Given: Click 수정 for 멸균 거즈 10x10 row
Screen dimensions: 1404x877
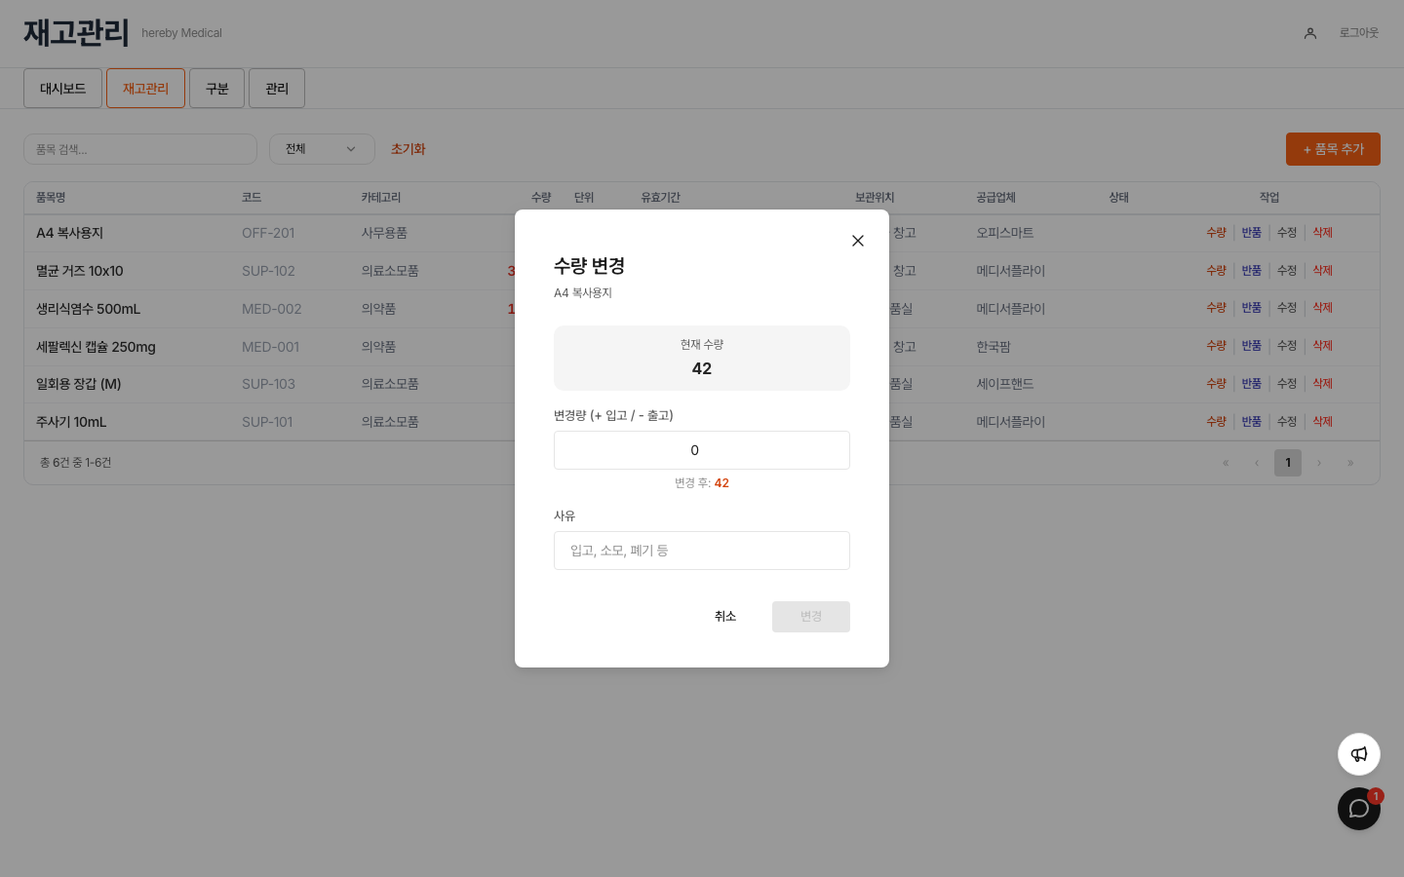Looking at the screenshot, I should (1287, 271).
